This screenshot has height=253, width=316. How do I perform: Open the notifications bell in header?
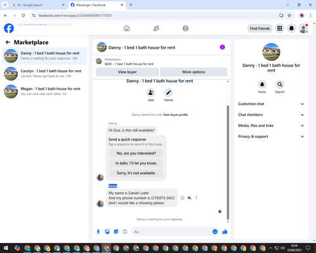(291, 28)
